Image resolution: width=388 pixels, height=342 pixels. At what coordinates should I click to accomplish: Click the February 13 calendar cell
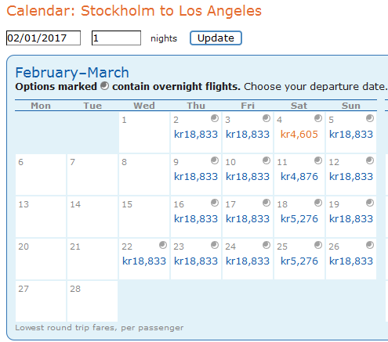coord(41,217)
